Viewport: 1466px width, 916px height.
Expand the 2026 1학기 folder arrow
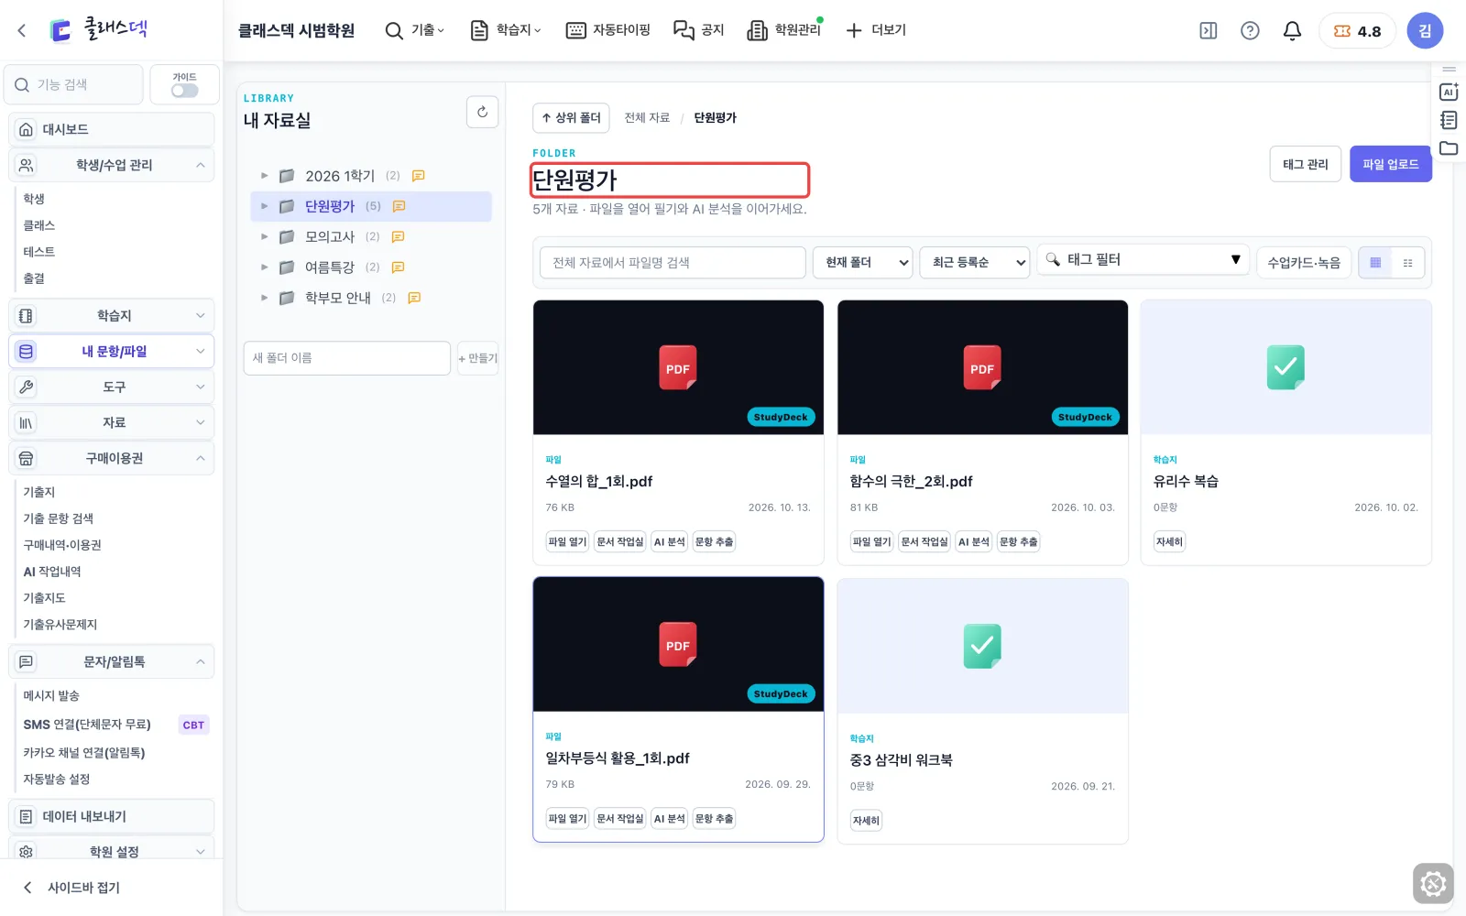click(x=265, y=176)
